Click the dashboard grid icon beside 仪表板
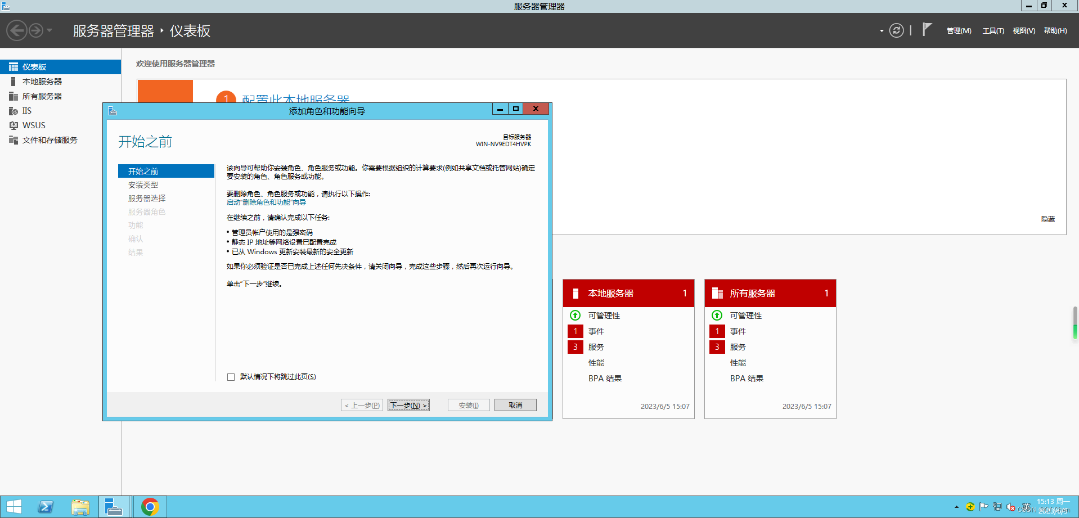 pyautogui.click(x=14, y=67)
